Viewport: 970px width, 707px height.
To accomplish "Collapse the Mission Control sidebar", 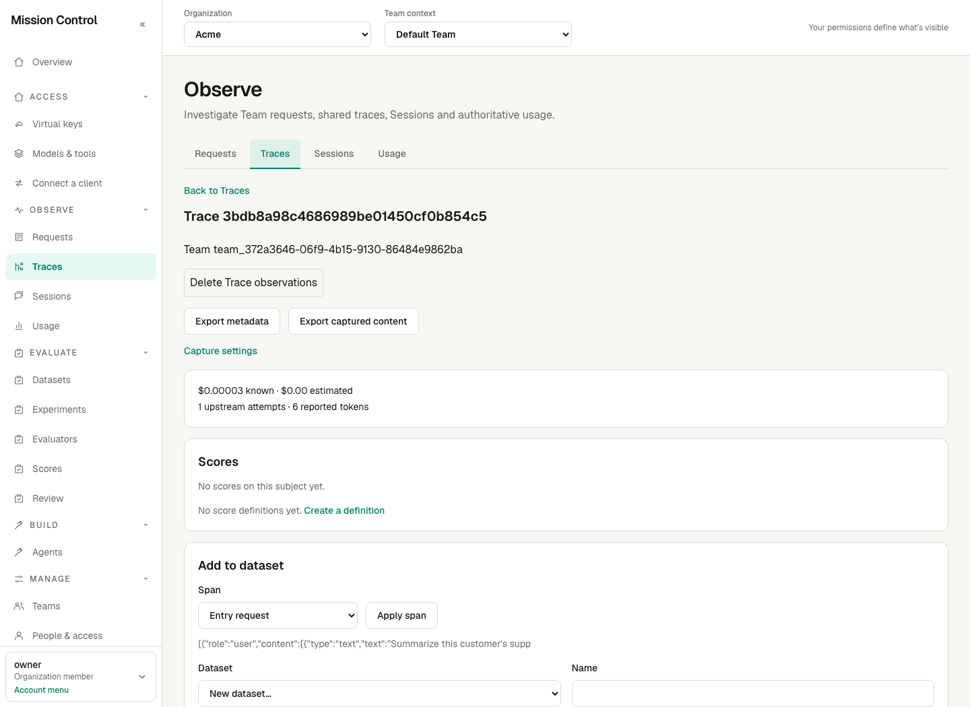I will pyautogui.click(x=142, y=24).
